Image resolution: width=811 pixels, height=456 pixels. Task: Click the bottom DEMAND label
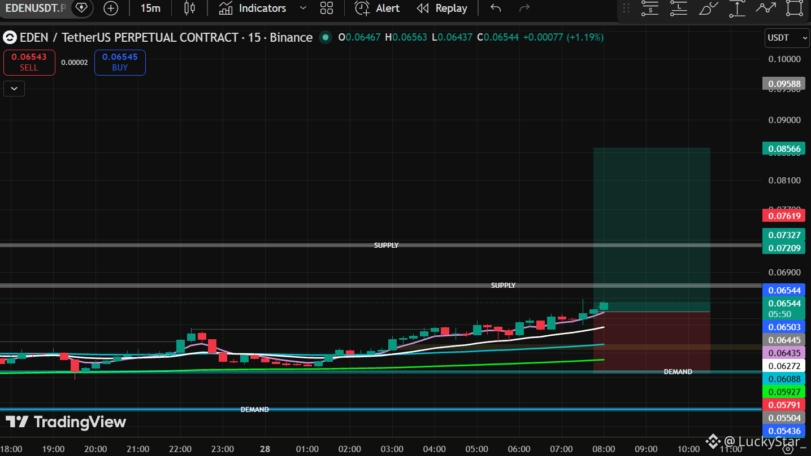pyautogui.click(x=254, y=410)
